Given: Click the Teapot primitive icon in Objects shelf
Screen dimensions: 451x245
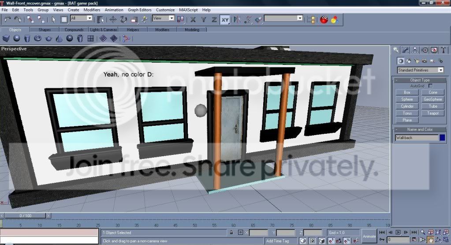Looking at the screenshot, I should click(x=48, y=38).
